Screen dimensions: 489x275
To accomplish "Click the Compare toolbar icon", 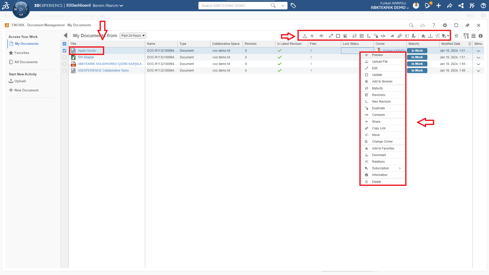I will (383, 36).
